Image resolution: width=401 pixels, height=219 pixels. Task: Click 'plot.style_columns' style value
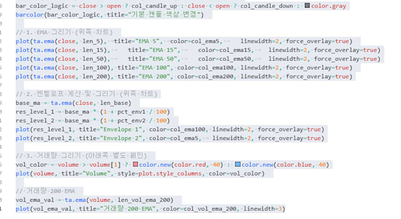(x=170, y=174)
